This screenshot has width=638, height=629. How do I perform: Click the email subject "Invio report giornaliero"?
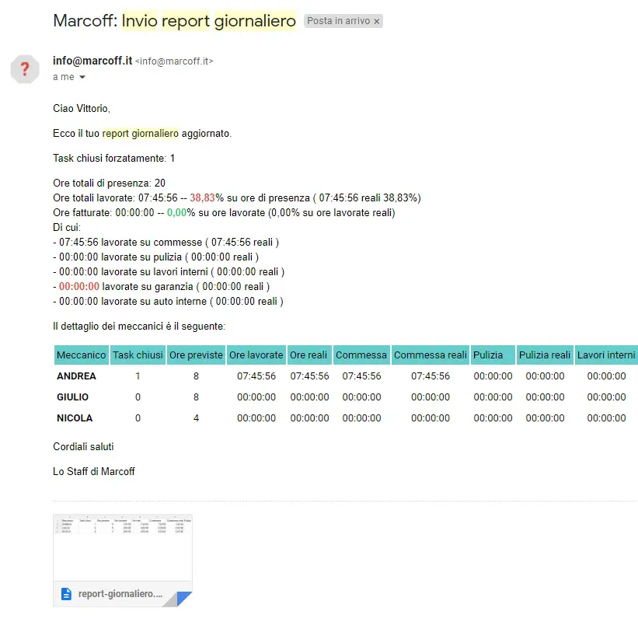pyautogui.click(x=208, y=21)
